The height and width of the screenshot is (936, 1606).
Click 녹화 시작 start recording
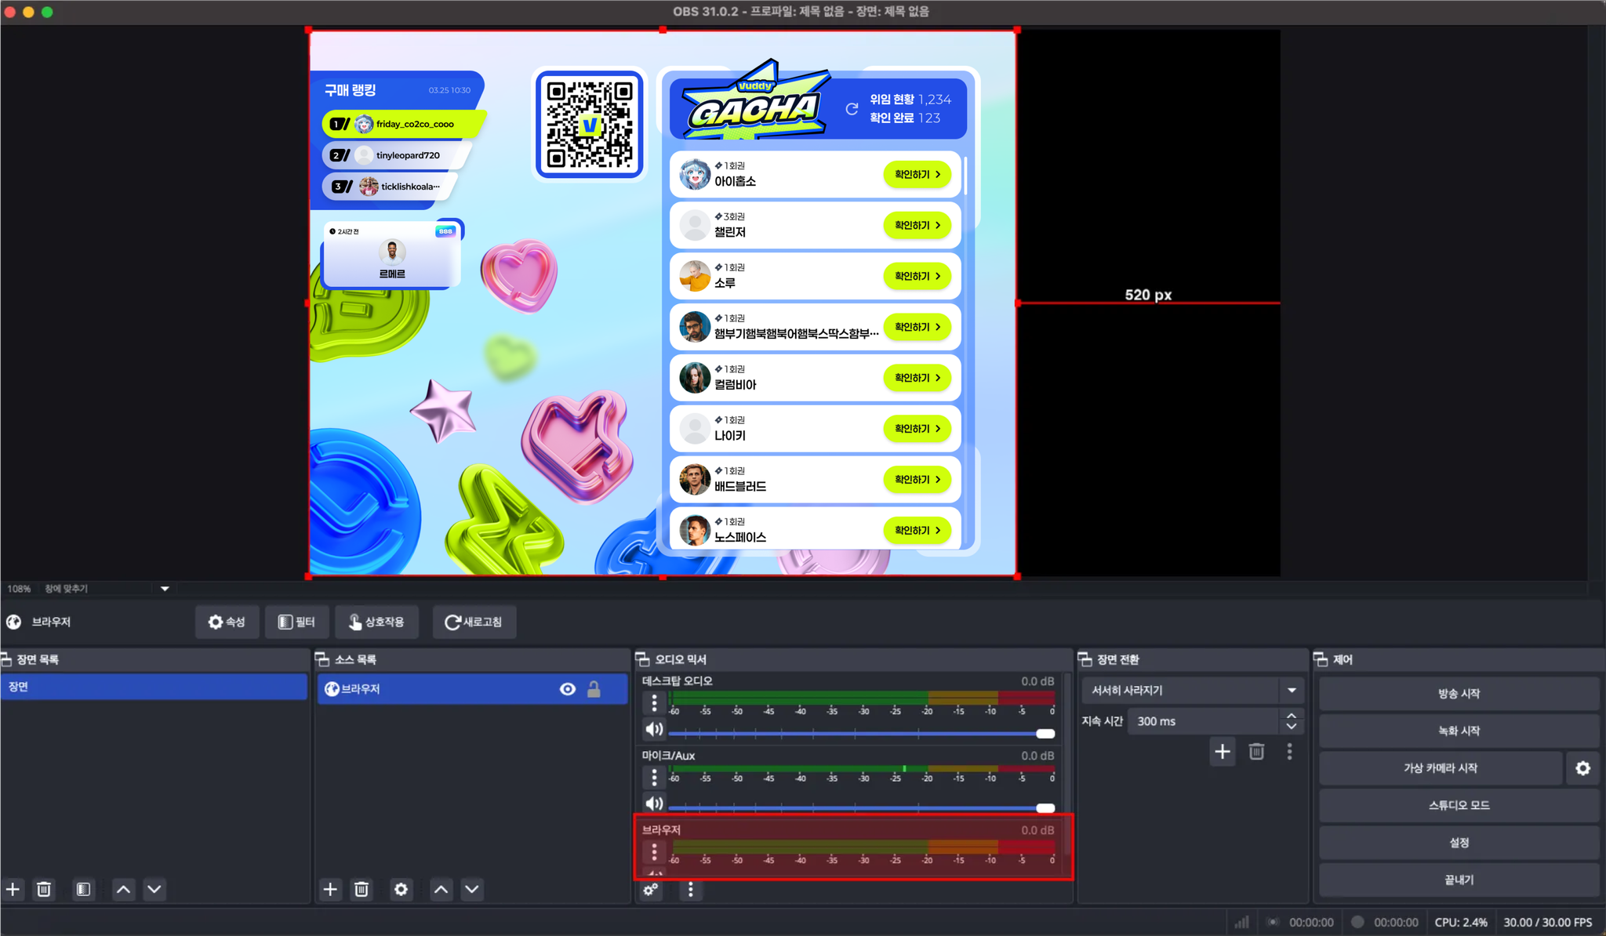pos(1459,731)
